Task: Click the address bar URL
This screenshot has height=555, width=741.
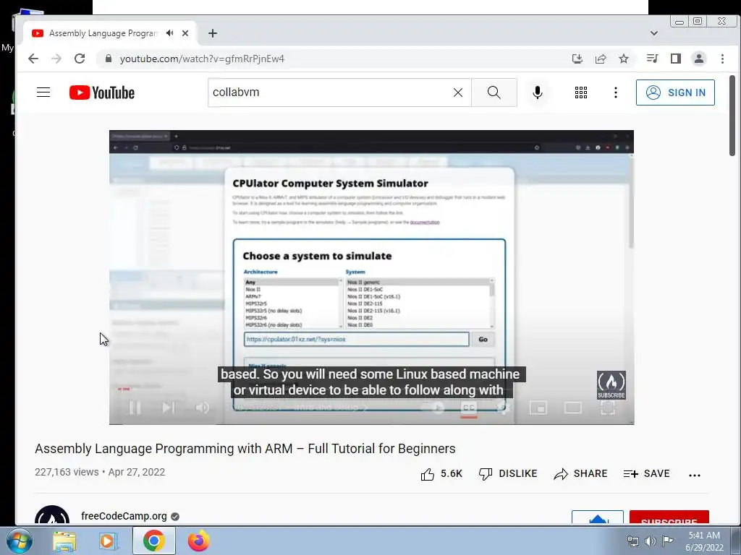Action: coord(202,59)
